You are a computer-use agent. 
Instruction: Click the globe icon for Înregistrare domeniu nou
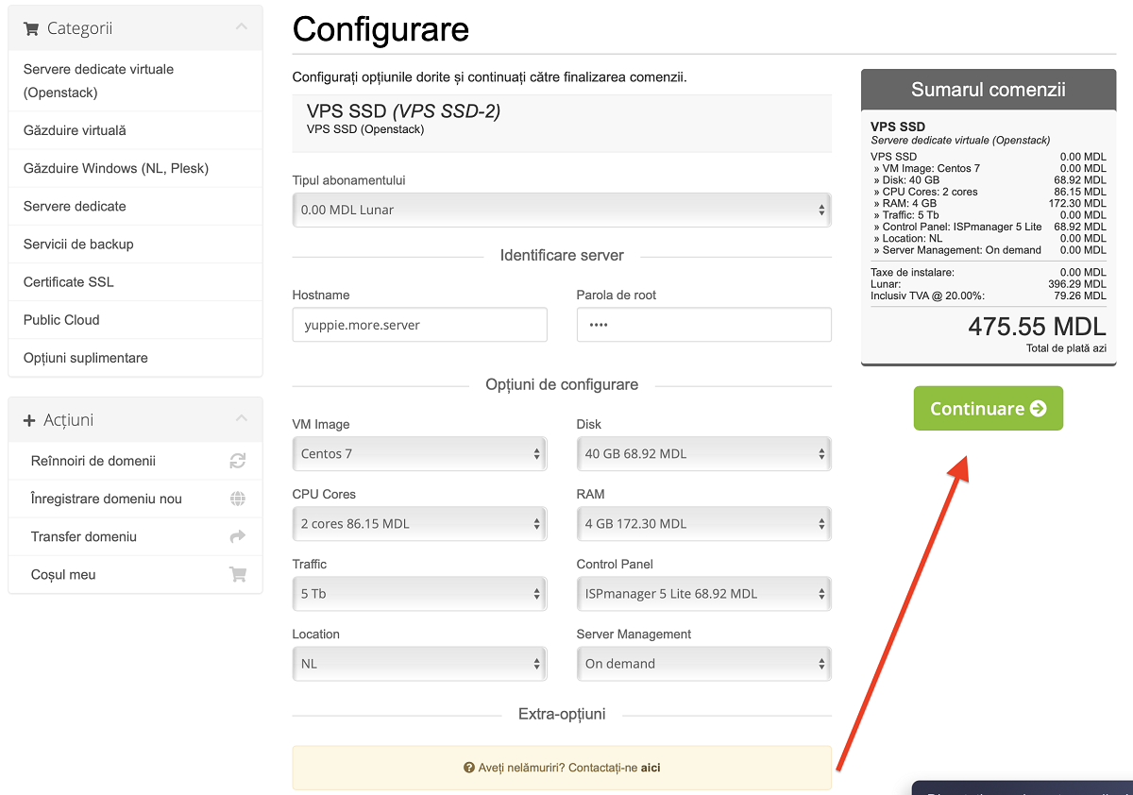click(237, 499)
